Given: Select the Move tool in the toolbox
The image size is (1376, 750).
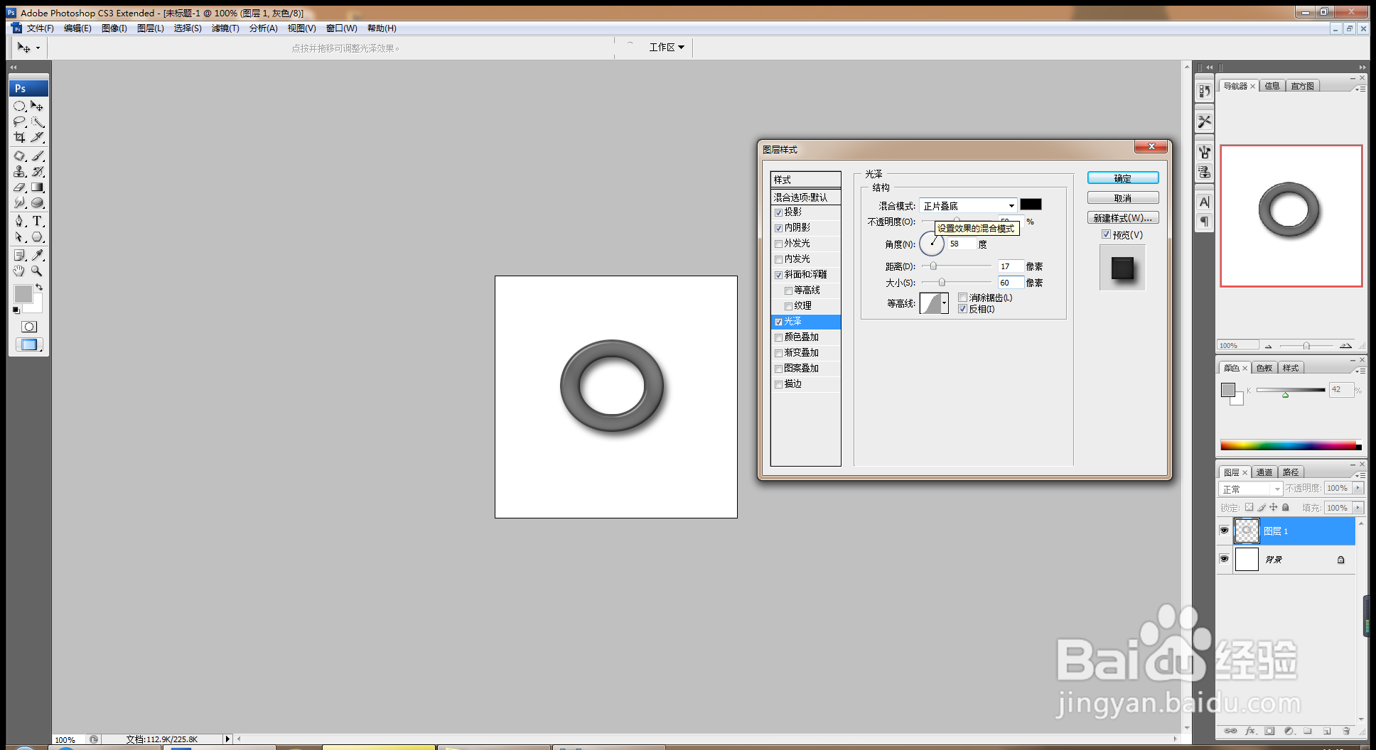Looking at the screenshot, I should (x=37, y=107).
